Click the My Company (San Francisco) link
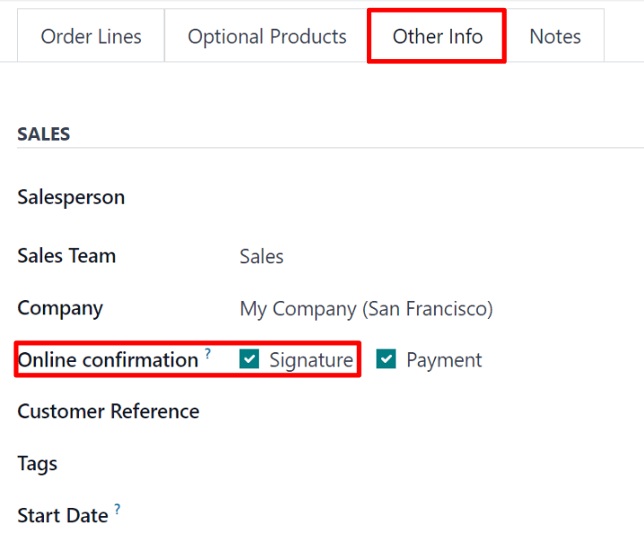The height and width of the screenshot is (542, 644). tap(366, 309)
